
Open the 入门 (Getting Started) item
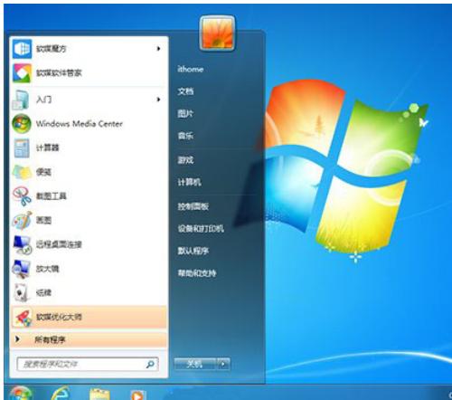(89, 100)
